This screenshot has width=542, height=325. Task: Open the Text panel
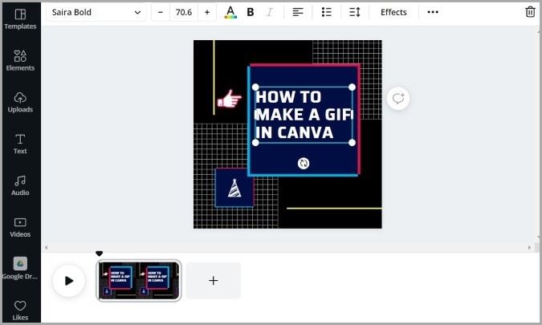coord(20,144)
